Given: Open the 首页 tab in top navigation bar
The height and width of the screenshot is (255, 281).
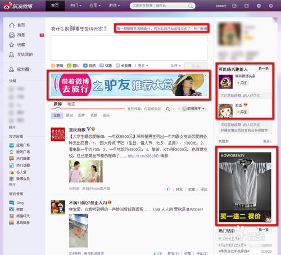Looking at the screenshot, I should (x=55, y=6).
